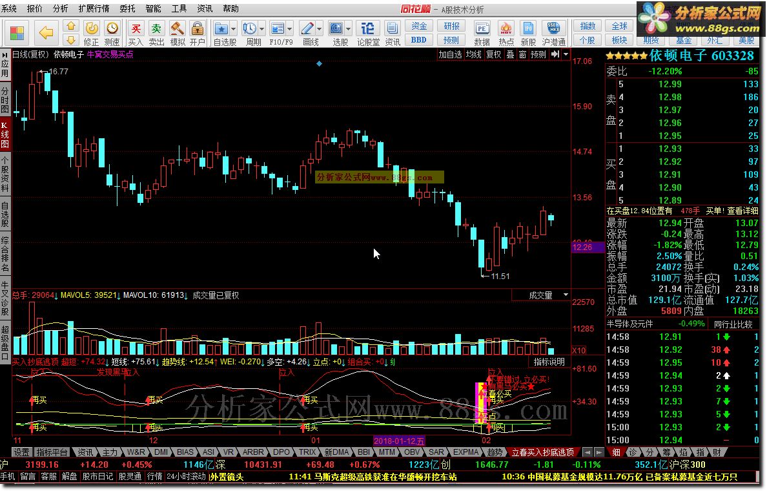Click the colorful home grid icon
The width and height of the screenshot is (767, 491).
17,33
